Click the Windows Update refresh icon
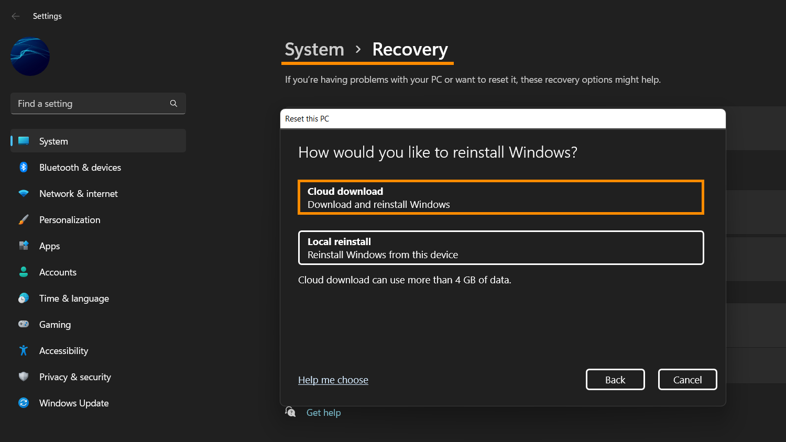Viewport: 786px width, 442px height. (x=24, y=403)
